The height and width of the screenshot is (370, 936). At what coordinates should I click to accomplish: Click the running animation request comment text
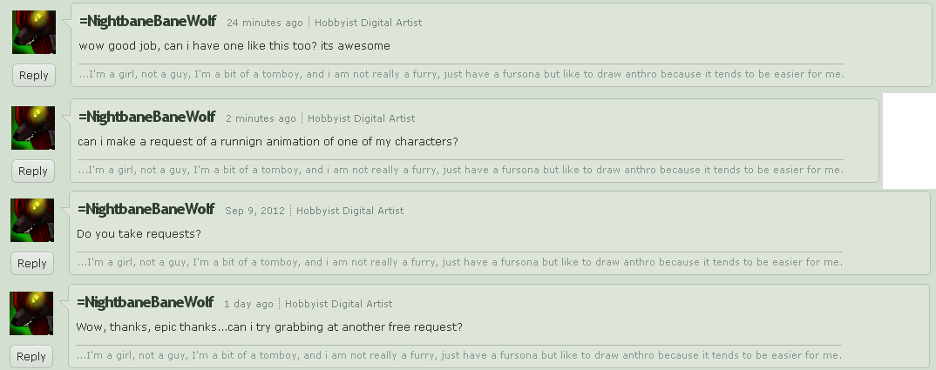pos(268,141)
